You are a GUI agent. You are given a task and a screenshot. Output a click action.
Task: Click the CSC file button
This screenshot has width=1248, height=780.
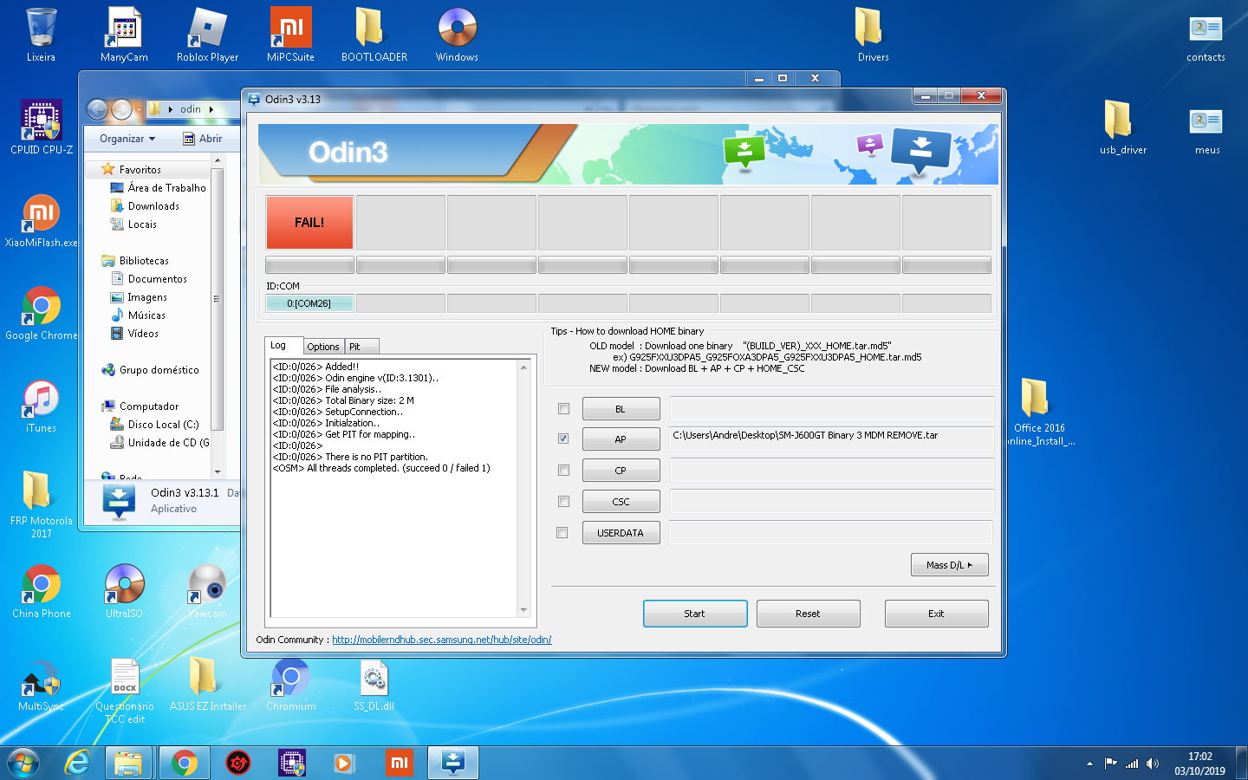(x=621, y=502)
